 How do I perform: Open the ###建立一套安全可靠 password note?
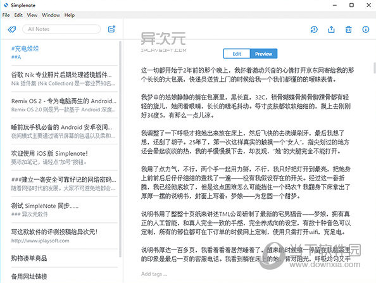point(65,184)
